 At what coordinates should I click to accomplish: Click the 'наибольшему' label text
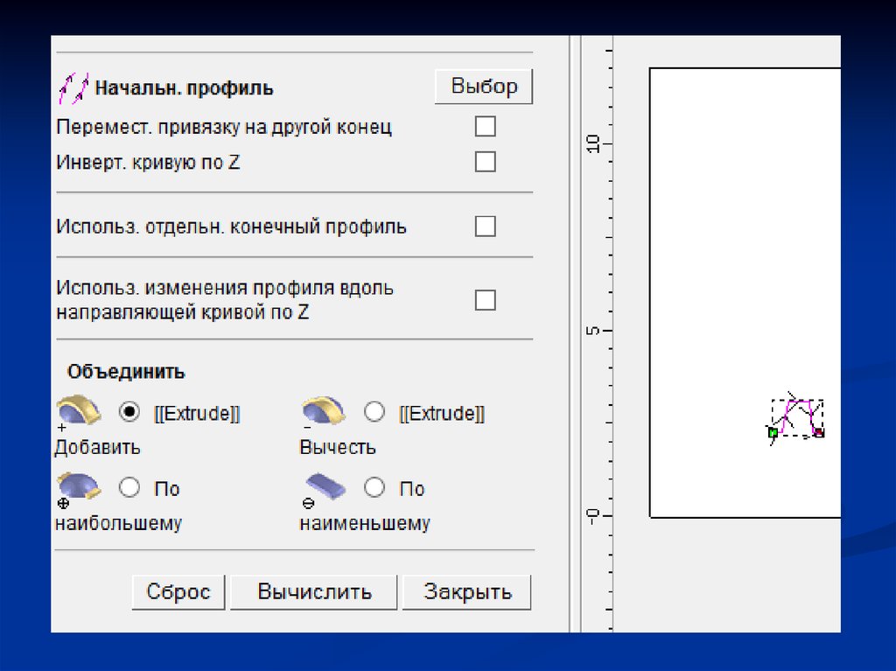[118, 523]
